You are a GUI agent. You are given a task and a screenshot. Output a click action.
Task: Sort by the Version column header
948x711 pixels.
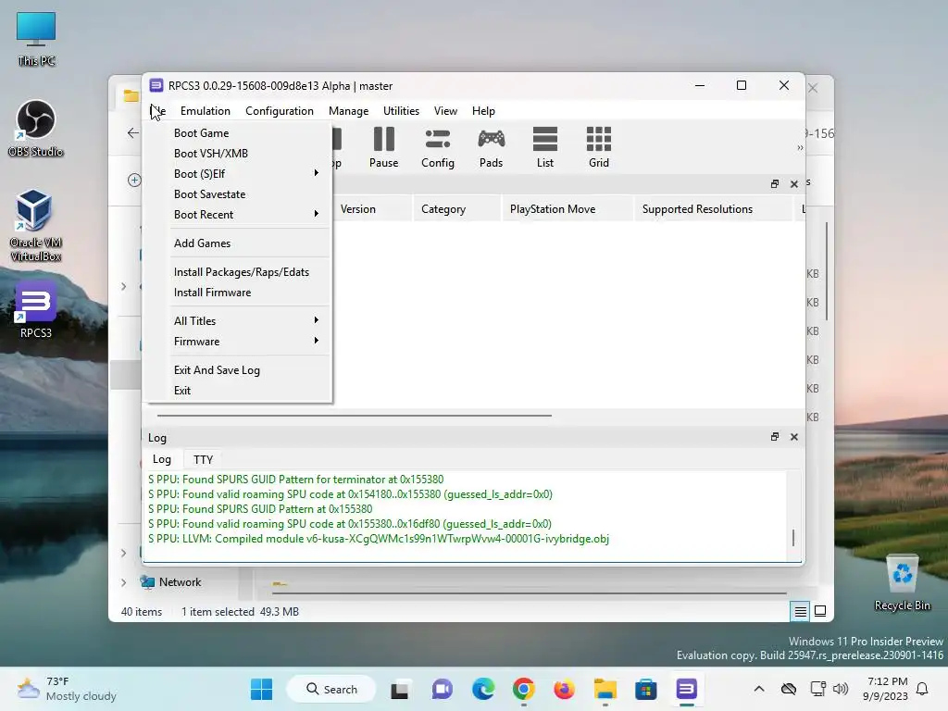click(372, 209)
